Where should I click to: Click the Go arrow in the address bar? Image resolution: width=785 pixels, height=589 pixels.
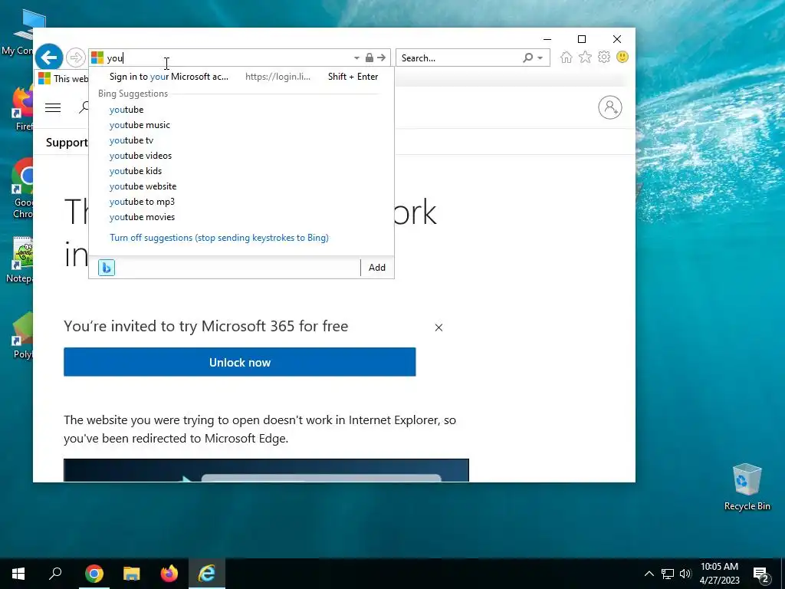pos(382,58)
